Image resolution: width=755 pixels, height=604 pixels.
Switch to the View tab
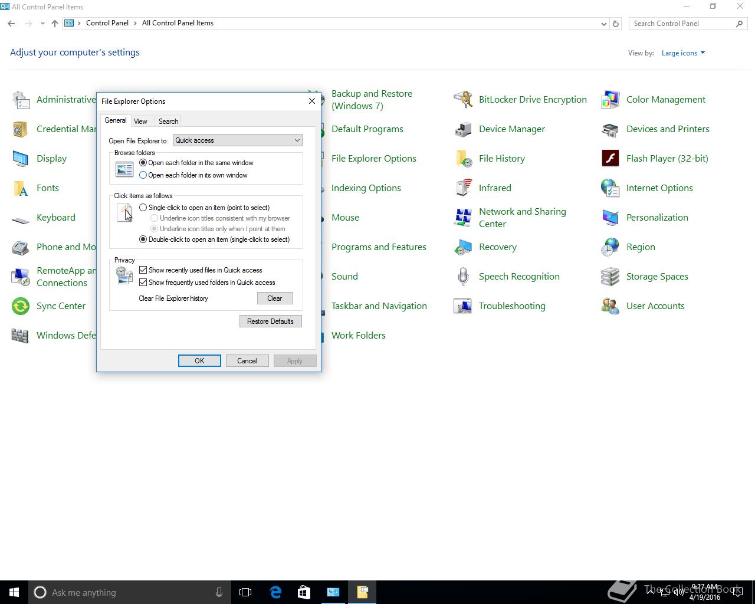point(140,122)
